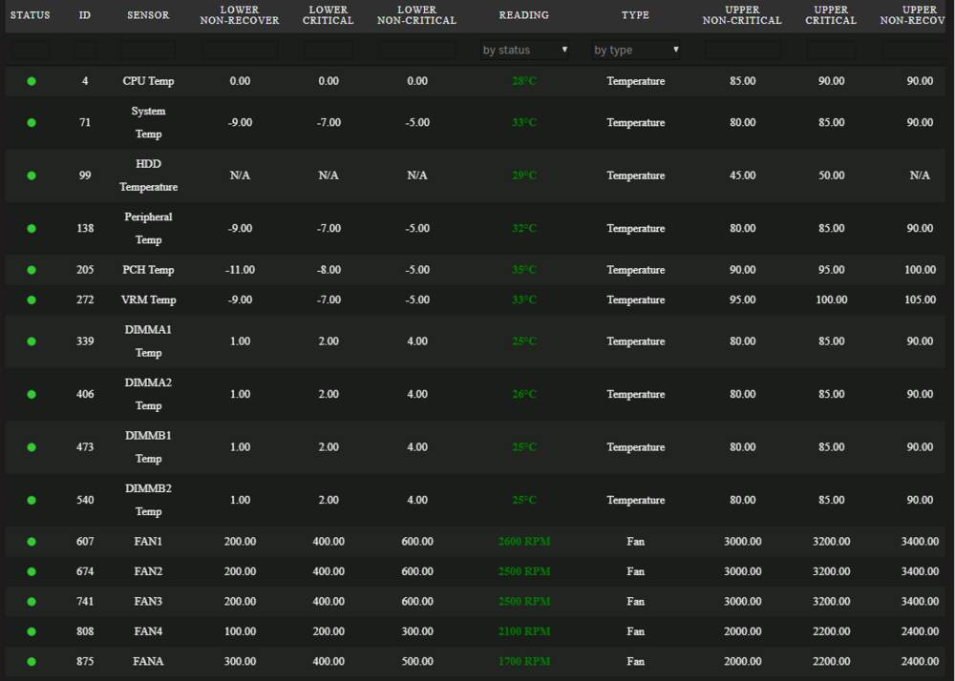
Task: Click the 2100 RPM reading for FAN4
Action: point(523,631)
